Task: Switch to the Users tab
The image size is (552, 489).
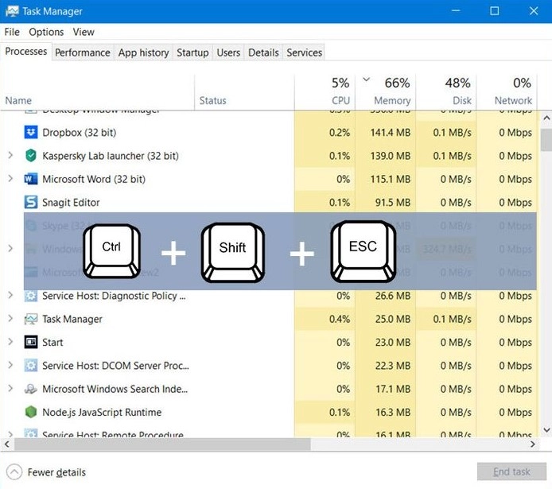Action: [x=228, y=52]
